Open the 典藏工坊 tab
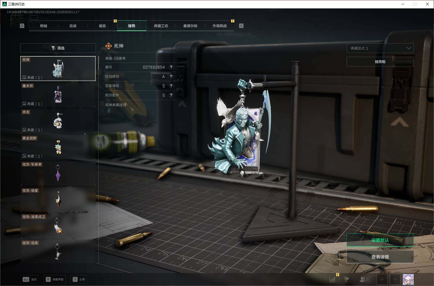 coord(161,26)
